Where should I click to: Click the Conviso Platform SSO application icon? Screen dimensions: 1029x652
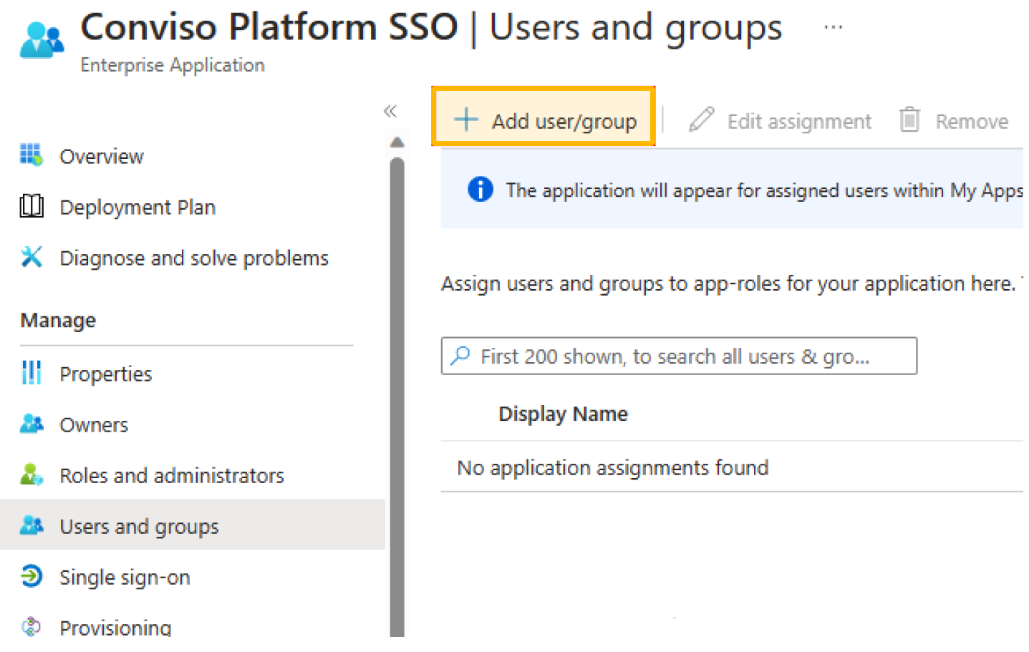41,40
